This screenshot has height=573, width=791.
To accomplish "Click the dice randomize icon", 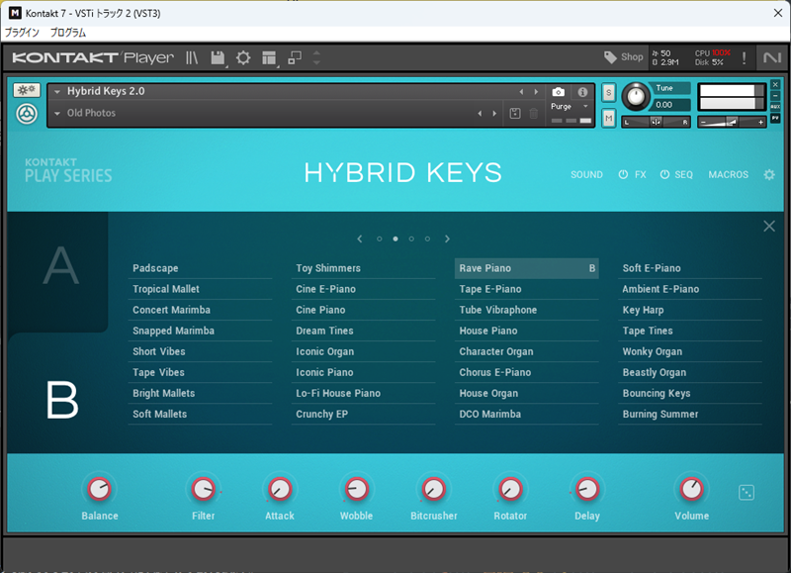I will point(747,492).
